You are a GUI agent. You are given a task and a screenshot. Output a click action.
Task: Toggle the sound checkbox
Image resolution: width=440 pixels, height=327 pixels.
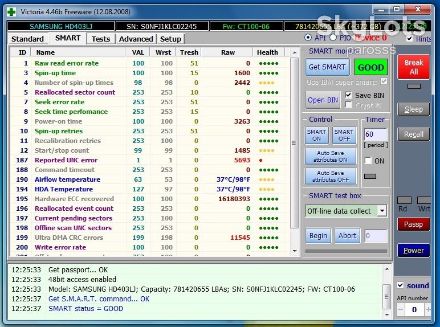pyautogui.click(x=401, y=285)
